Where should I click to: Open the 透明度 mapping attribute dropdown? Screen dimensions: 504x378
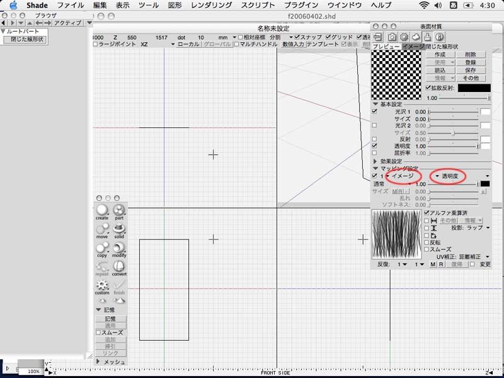(x=448, y=176)
